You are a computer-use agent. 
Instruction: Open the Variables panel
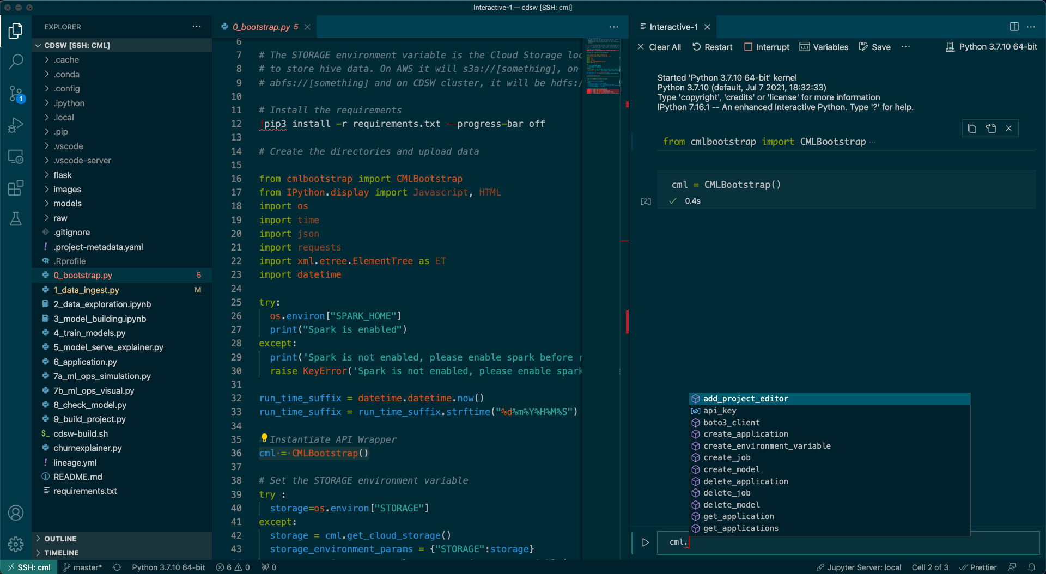coord(824,47)
